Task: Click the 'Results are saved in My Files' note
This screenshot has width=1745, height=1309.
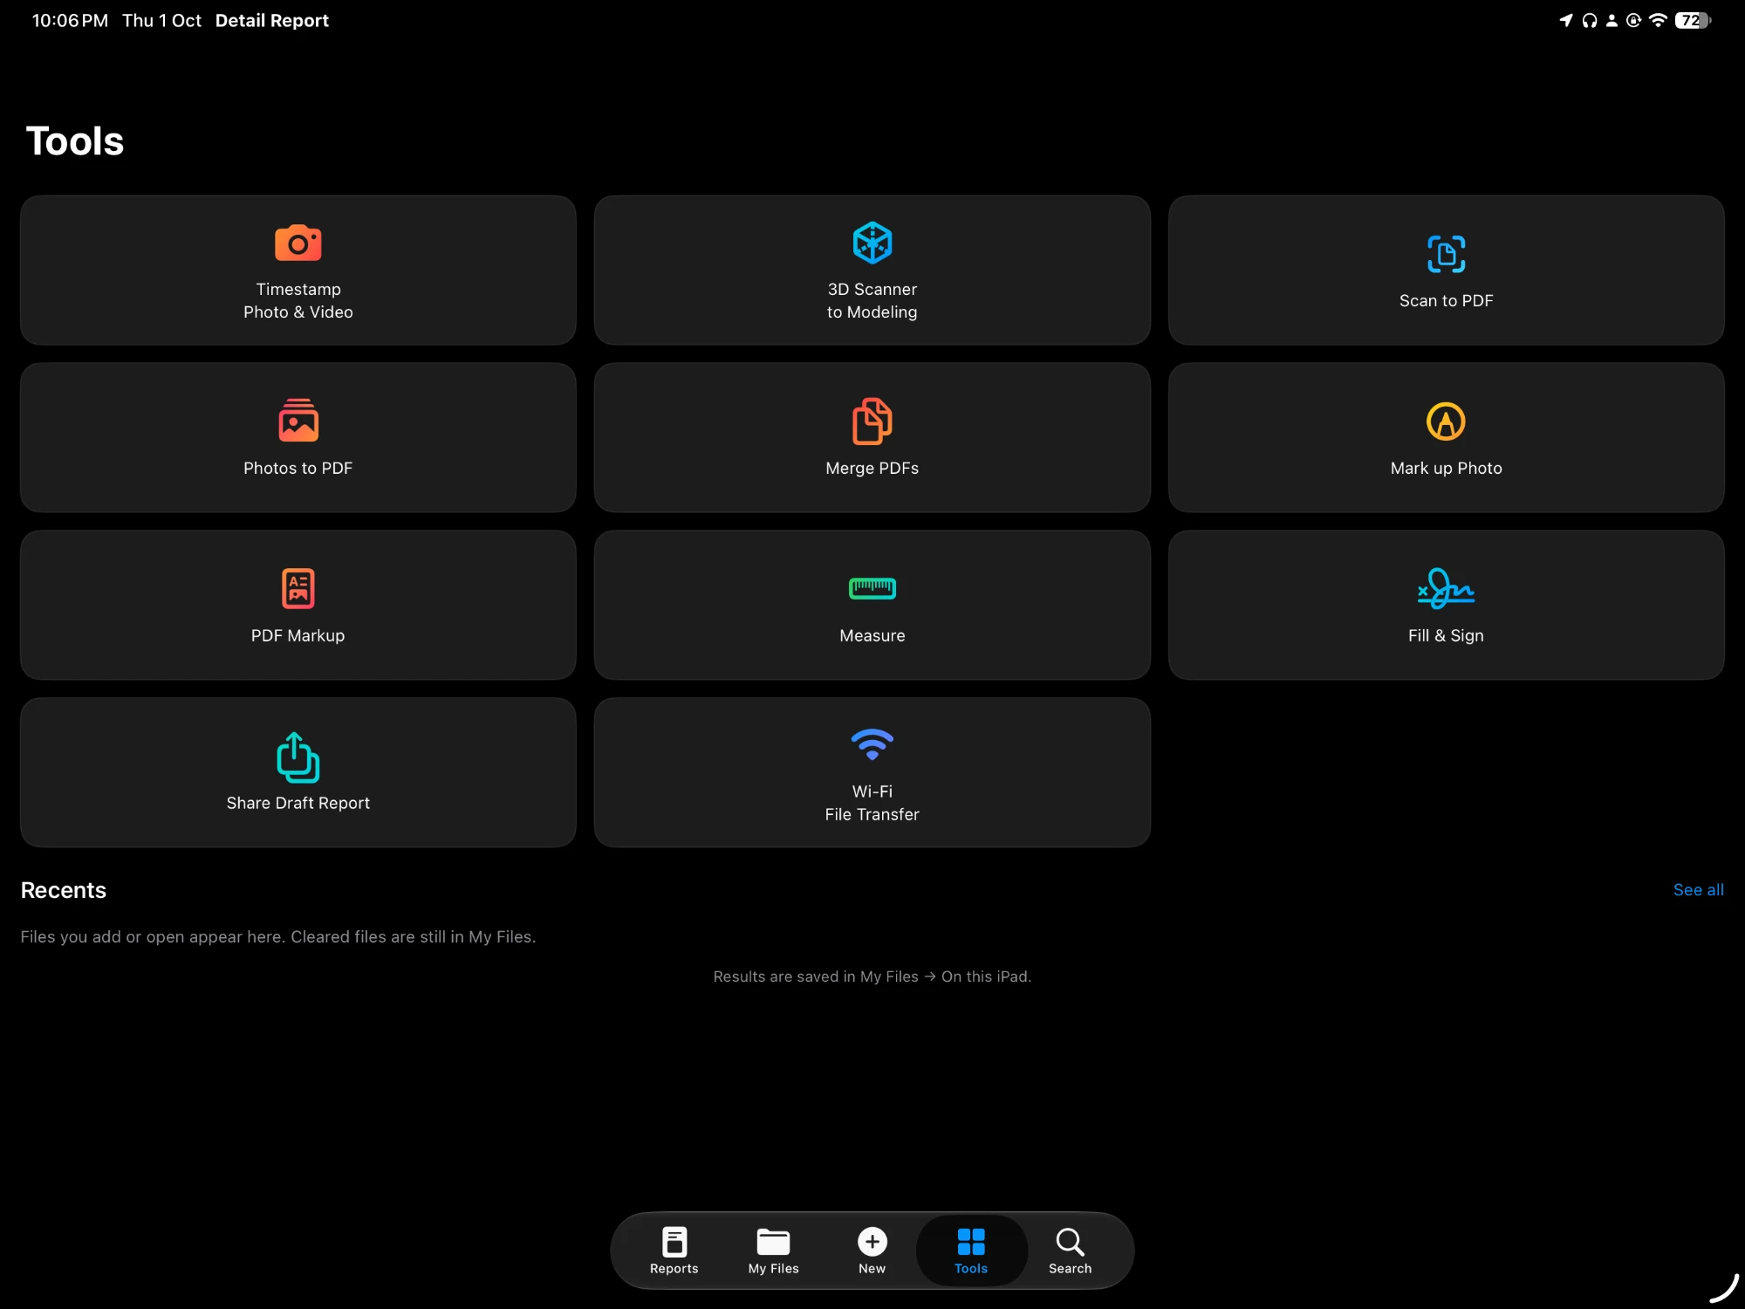Action: coord(872,977)
